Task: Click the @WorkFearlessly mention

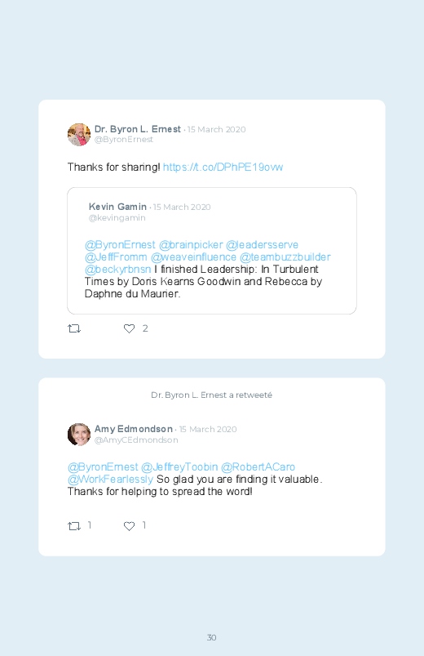Action: click(110, 479)
